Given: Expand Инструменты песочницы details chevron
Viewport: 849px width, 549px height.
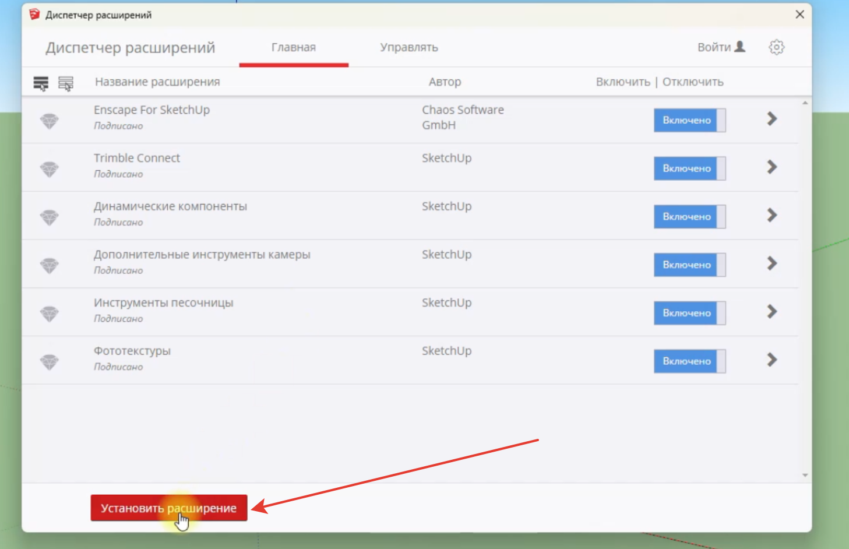Looking at the screenshot, I should pyautogui.click(x=772, y=312).
